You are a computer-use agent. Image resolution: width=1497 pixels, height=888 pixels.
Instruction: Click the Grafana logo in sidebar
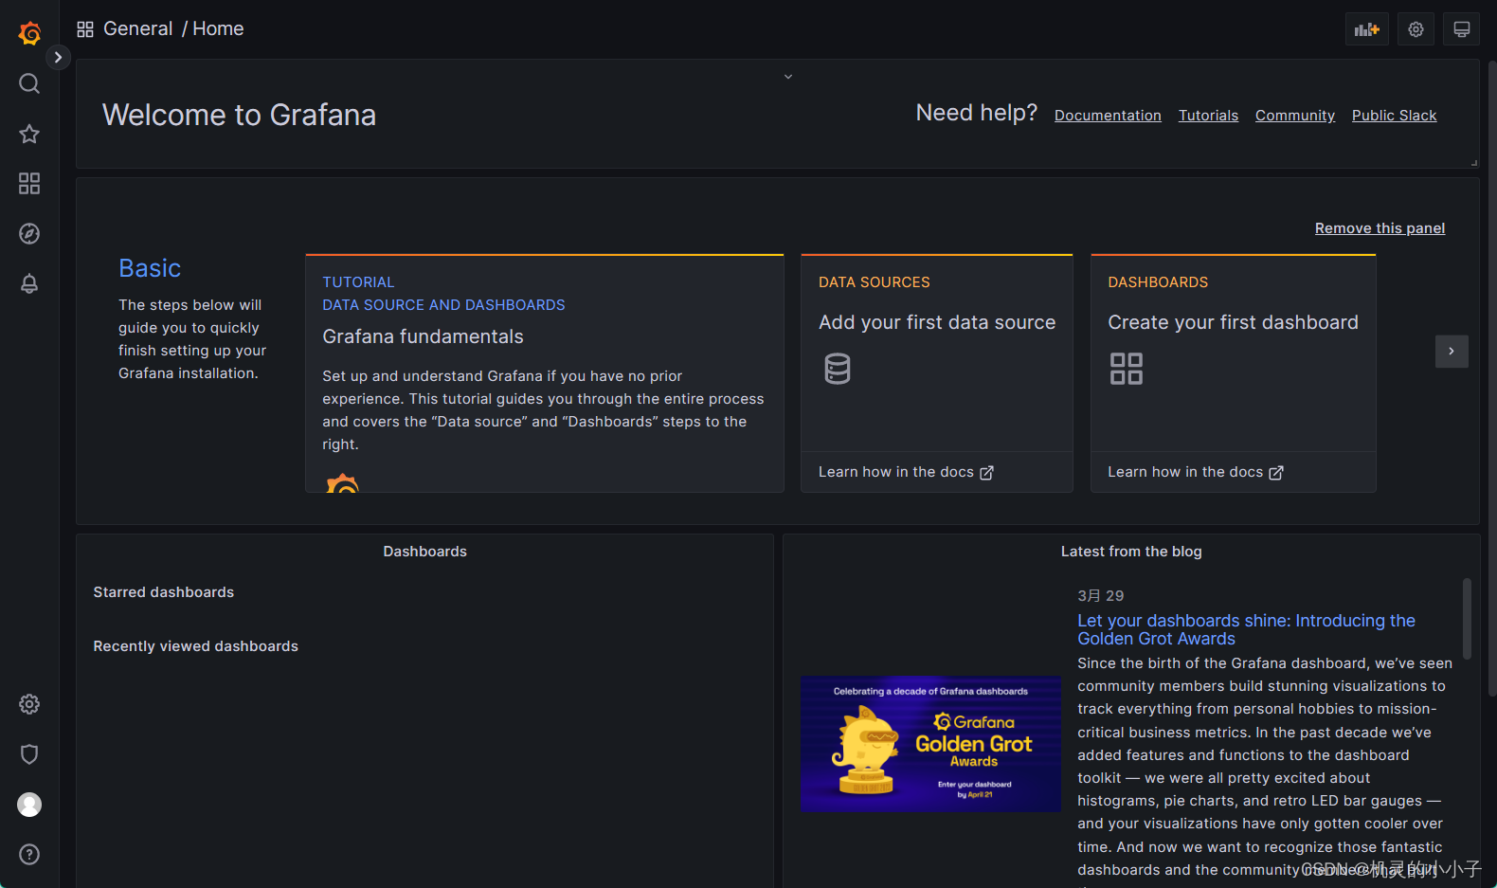[x=29, y=33]
